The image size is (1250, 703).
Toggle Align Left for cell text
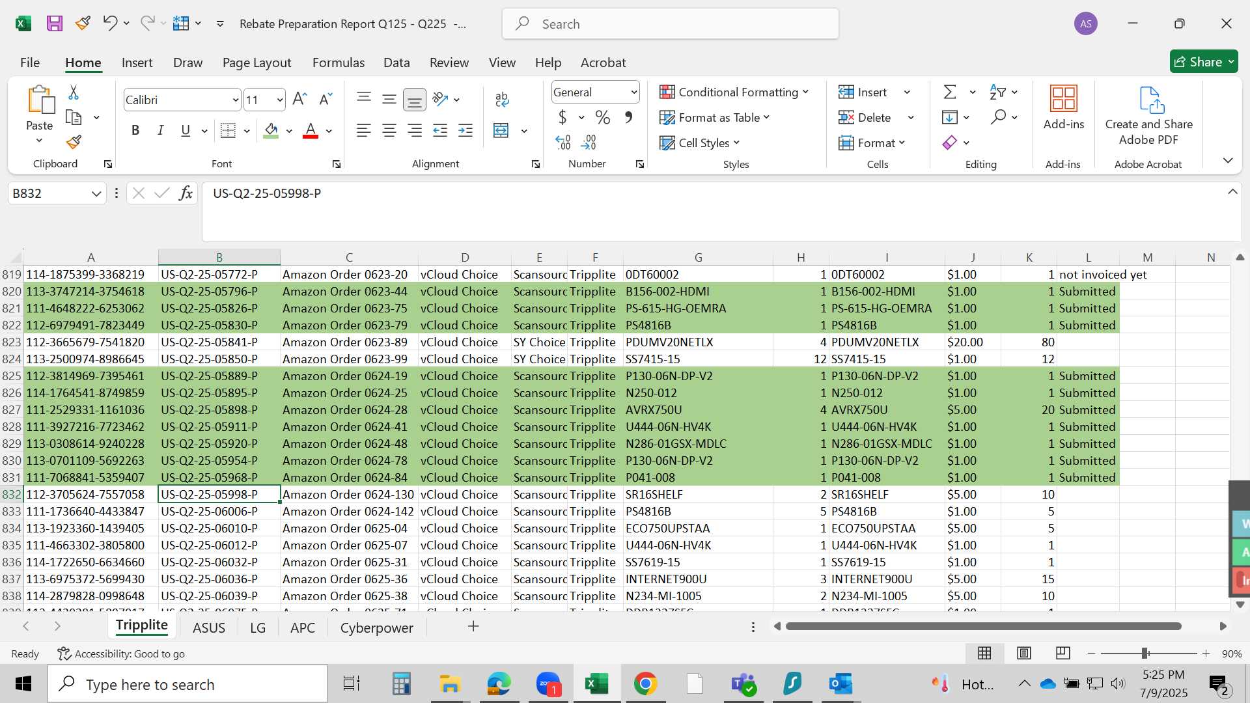[364, 131]
